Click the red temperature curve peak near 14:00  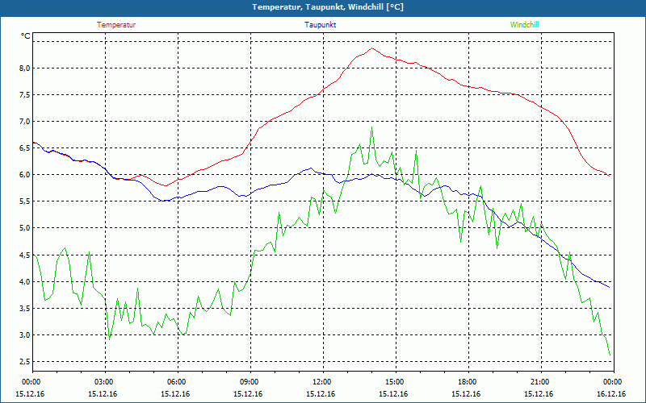coord(372,48)
